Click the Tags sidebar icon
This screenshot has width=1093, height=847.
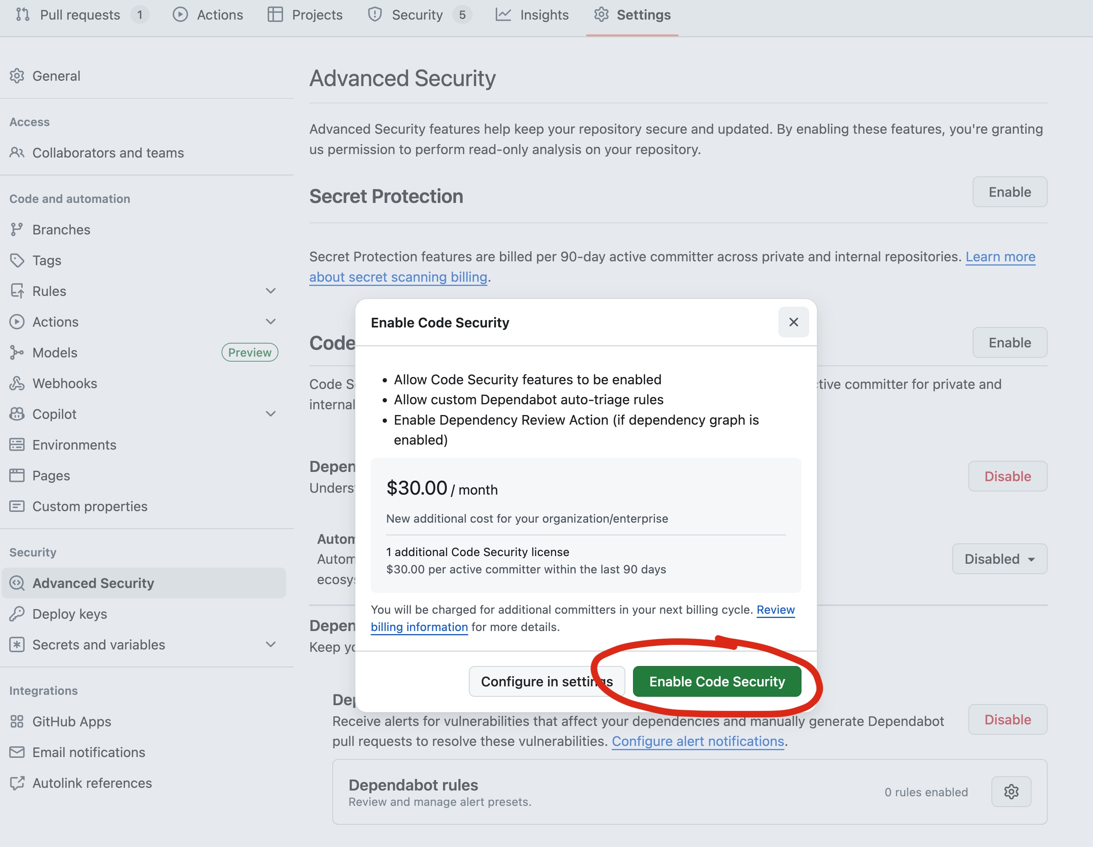click(17, 260)
